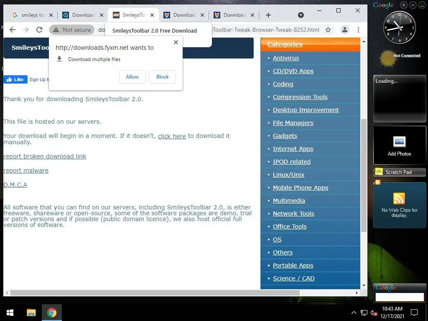Open the Chrome profile avatar menu
The width and height of the screenshot is (428, 321).
[345, 30]
